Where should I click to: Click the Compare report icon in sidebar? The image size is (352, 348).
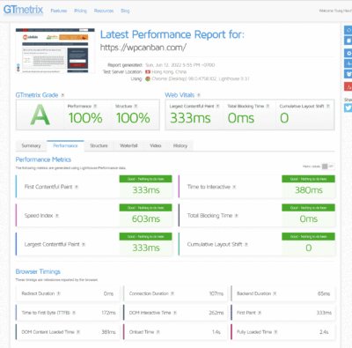point(348,41)
